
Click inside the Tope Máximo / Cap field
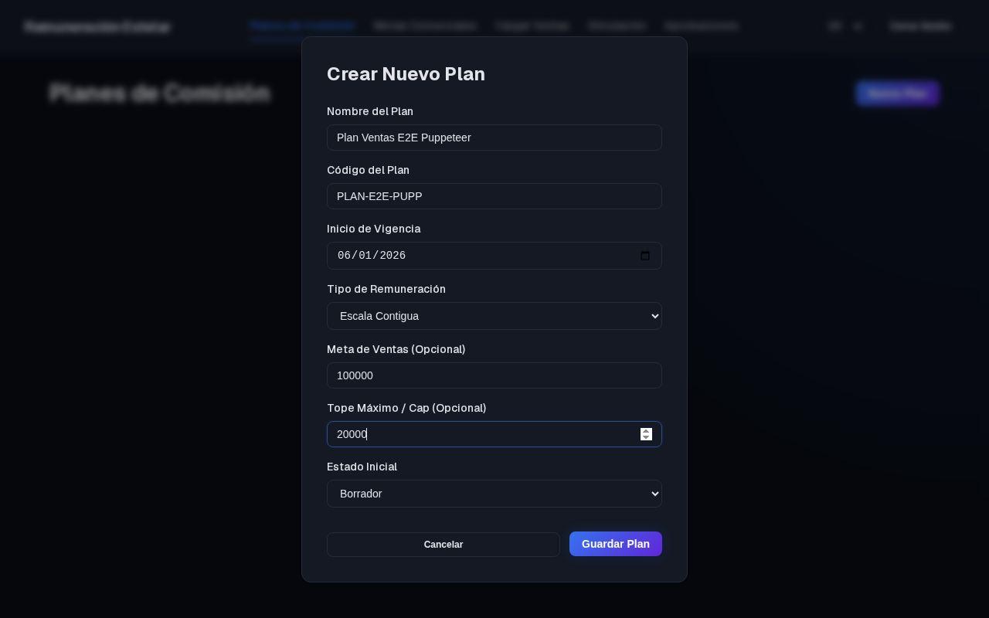484,434
